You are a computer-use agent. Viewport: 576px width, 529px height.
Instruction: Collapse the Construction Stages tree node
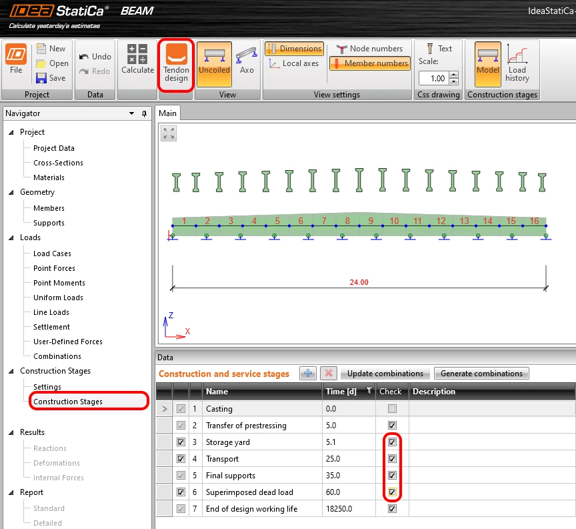(x=11, y=372)
